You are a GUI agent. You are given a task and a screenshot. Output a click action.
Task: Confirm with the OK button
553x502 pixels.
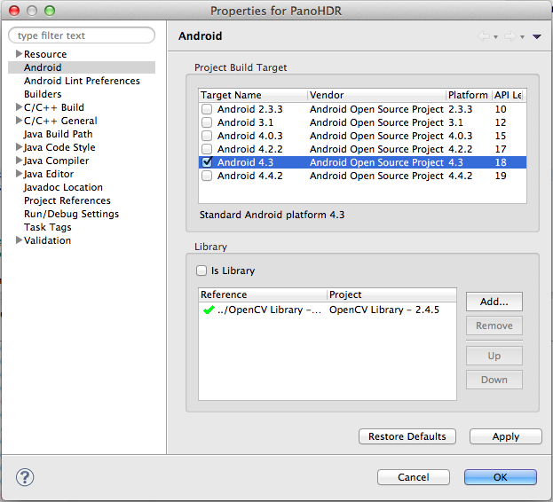[x=501, y=477]
